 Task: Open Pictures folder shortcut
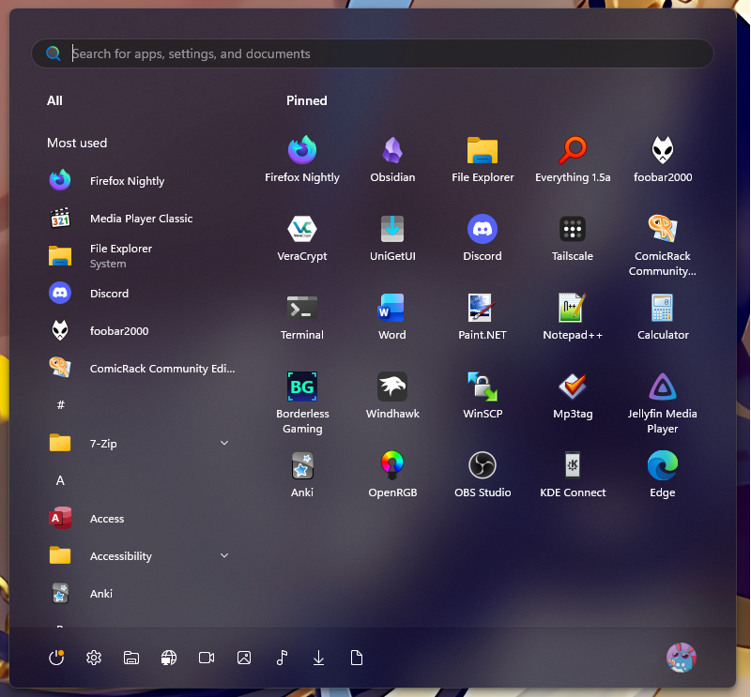click(x=244, y=658)
